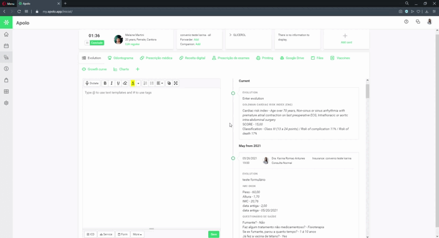Toggle italic formatting in the editor
Screen dimensions: 439x238
[x=112, y=83]
